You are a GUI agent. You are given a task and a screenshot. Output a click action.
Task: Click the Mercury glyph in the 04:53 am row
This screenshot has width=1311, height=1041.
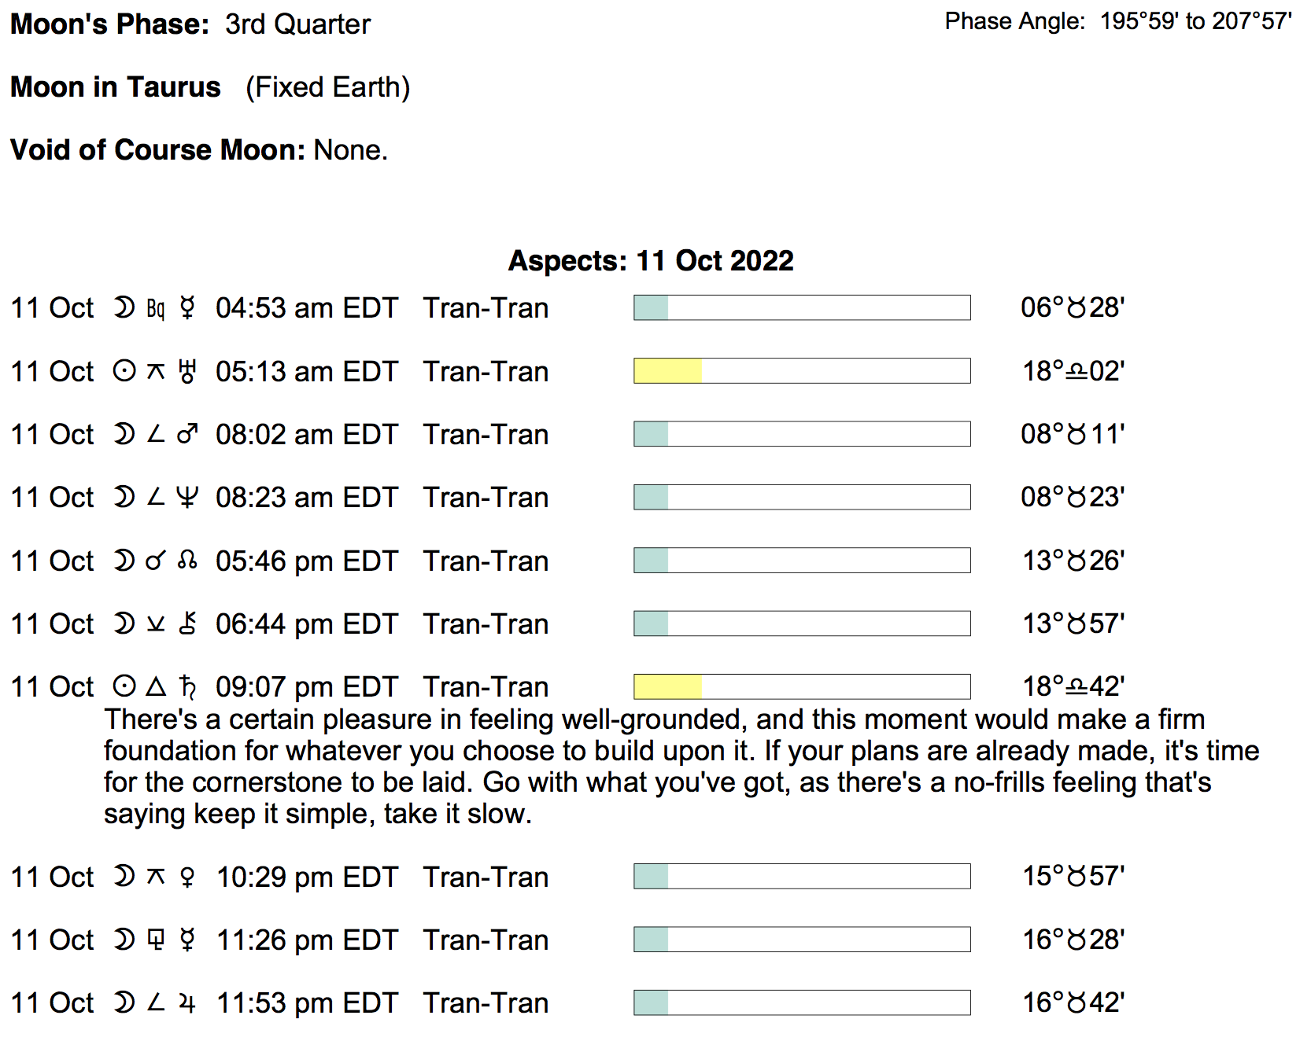[x=187, y=307]
